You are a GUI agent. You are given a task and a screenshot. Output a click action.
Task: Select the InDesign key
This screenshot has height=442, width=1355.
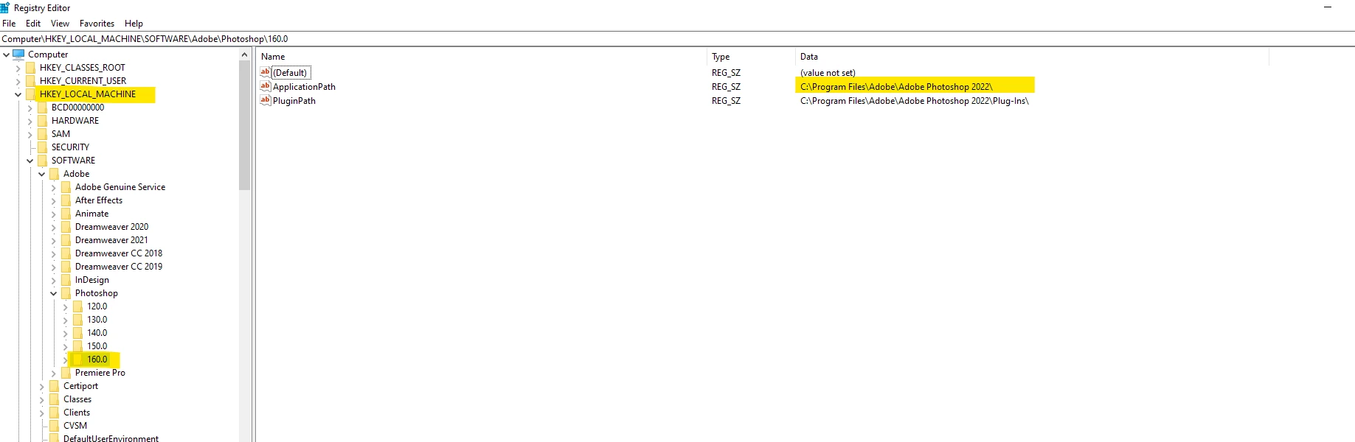point(92,280)
